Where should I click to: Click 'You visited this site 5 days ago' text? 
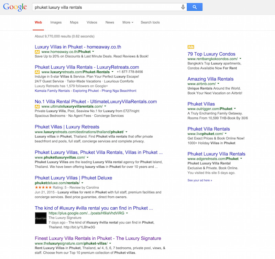pos(211,173)
